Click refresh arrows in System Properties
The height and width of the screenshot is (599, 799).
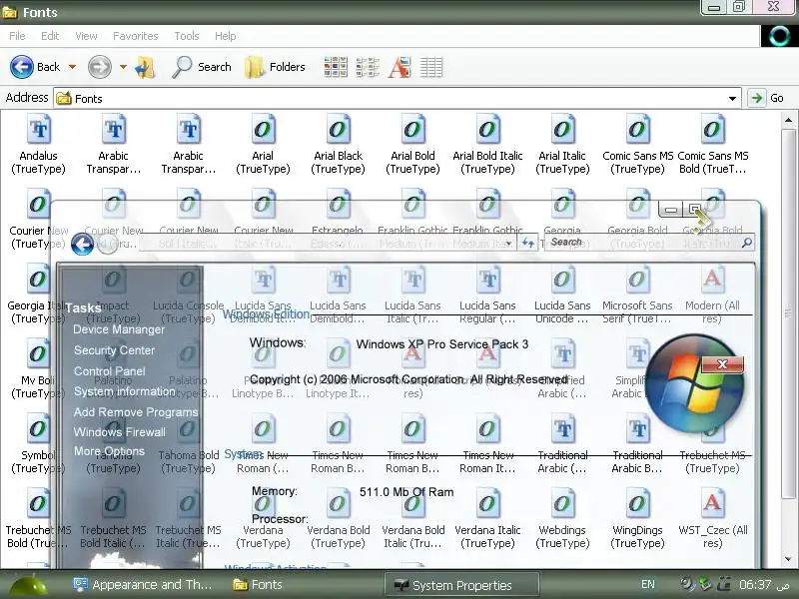pos(528,243)
